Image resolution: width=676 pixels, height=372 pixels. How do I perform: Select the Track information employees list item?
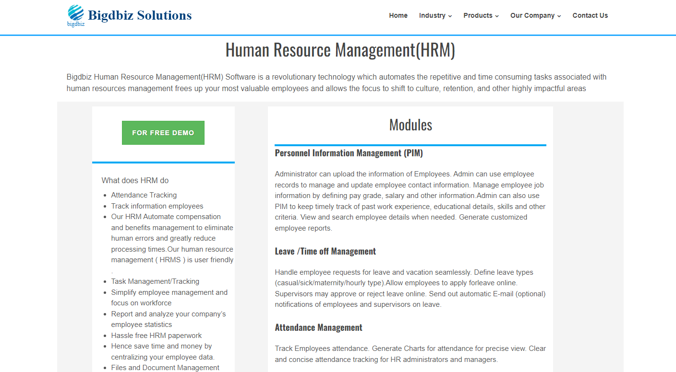pyautogui.click(x=157, y=206)
